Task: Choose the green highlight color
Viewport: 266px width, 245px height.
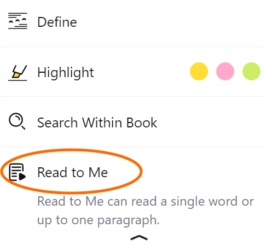Action: 251,71
